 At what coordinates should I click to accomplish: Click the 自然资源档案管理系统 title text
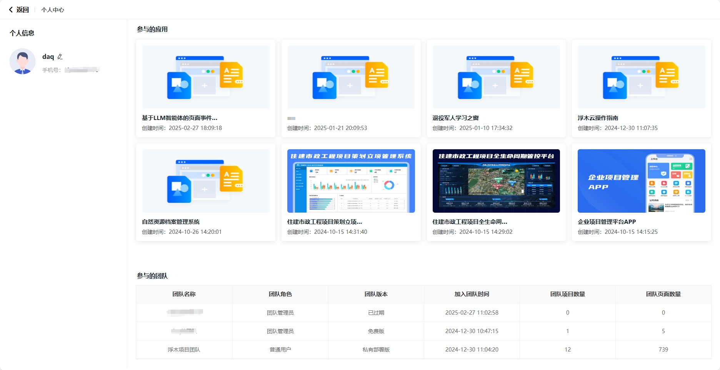coord(171,222)
